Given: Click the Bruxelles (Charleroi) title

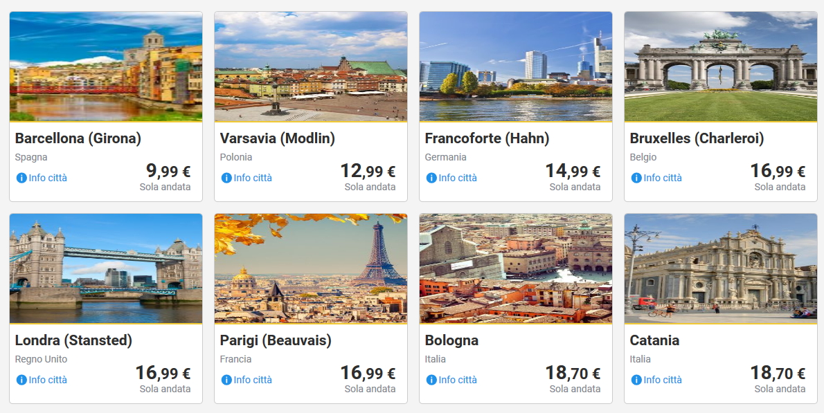Looking at the screenshot, I should click(697, 138).
